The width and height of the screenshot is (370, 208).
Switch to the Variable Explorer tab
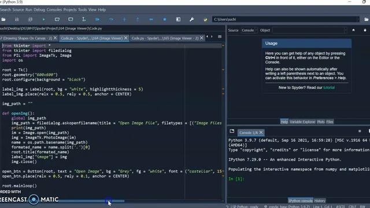click(x=302, y=122)
